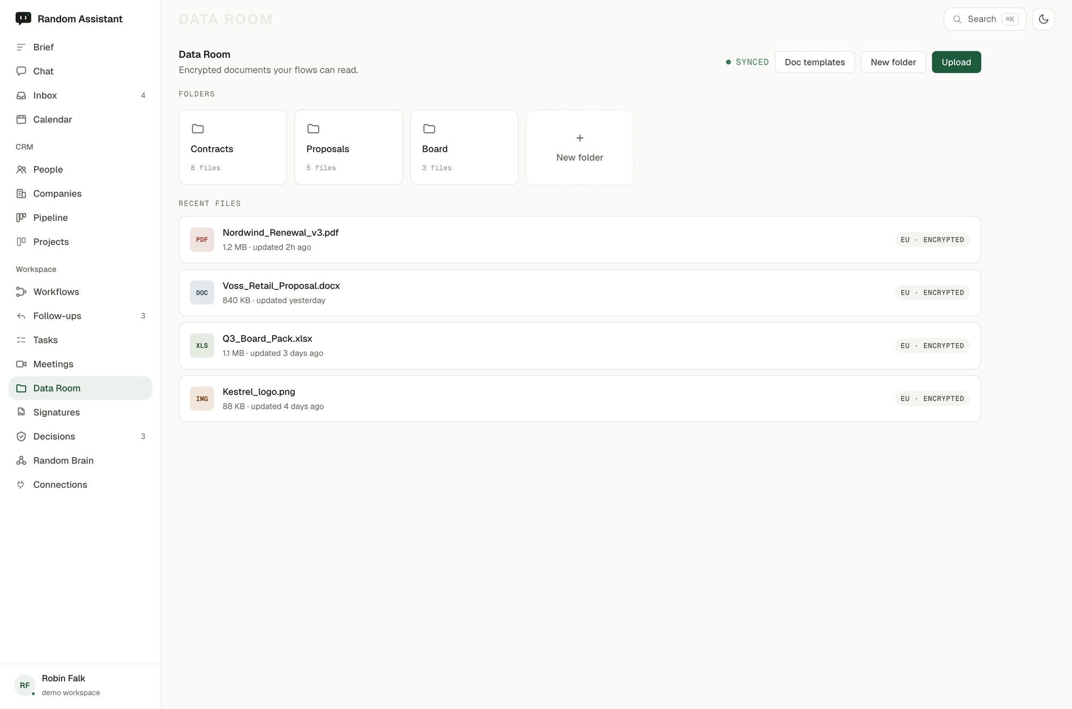Click the PDF badge for Nordwind_Renewal_v3
This screenshot has width=1072, height=709.
tap(202, 240)
